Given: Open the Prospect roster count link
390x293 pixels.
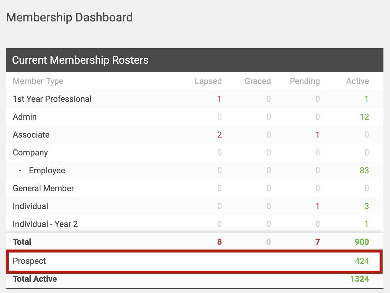Looking at the screenshot, I should (x=362, y=261).
